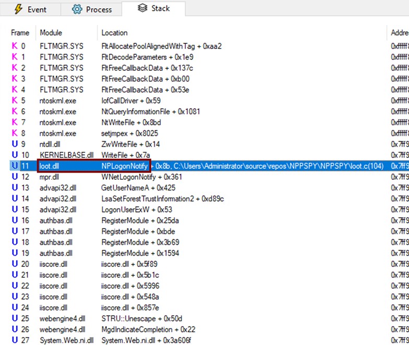Select FltFreeCallbackData + 0x53e location
Image resolution: width=409 pixels, height=345 pixels.
coord(145,90)
